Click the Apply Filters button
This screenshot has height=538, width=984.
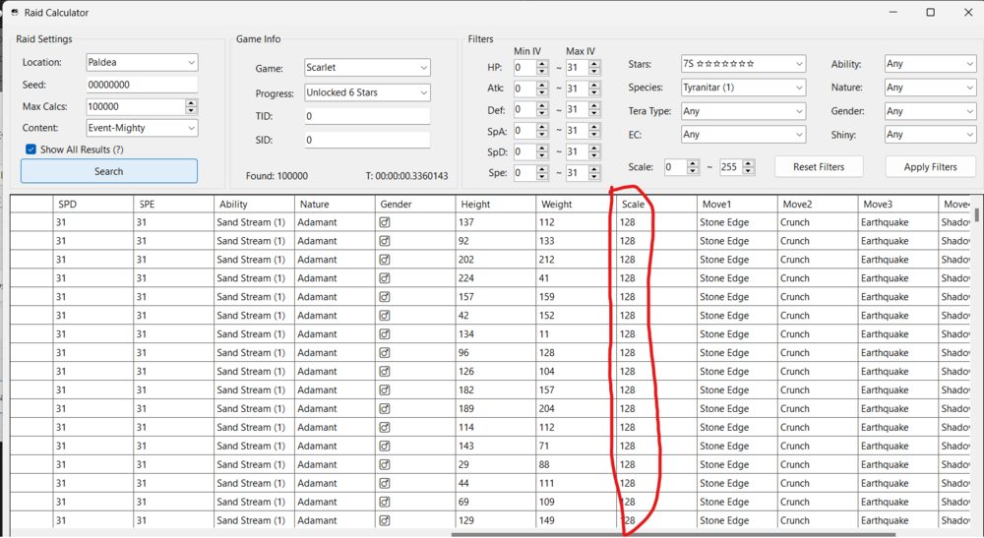(x=930, y=167)
